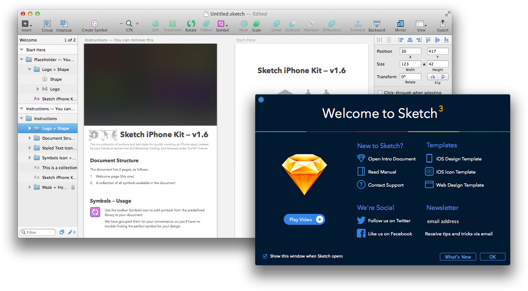Unlock the Mask + Ho… layer padlock
The height and width of the screenshot is (291, 528).
point(73,187)
